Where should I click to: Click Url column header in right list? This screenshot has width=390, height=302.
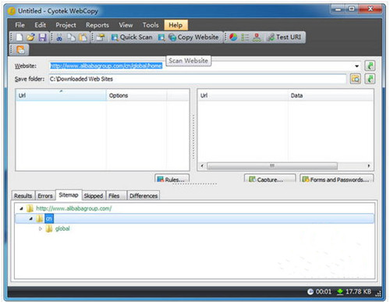pyautogui.click(x=243, y=95)
